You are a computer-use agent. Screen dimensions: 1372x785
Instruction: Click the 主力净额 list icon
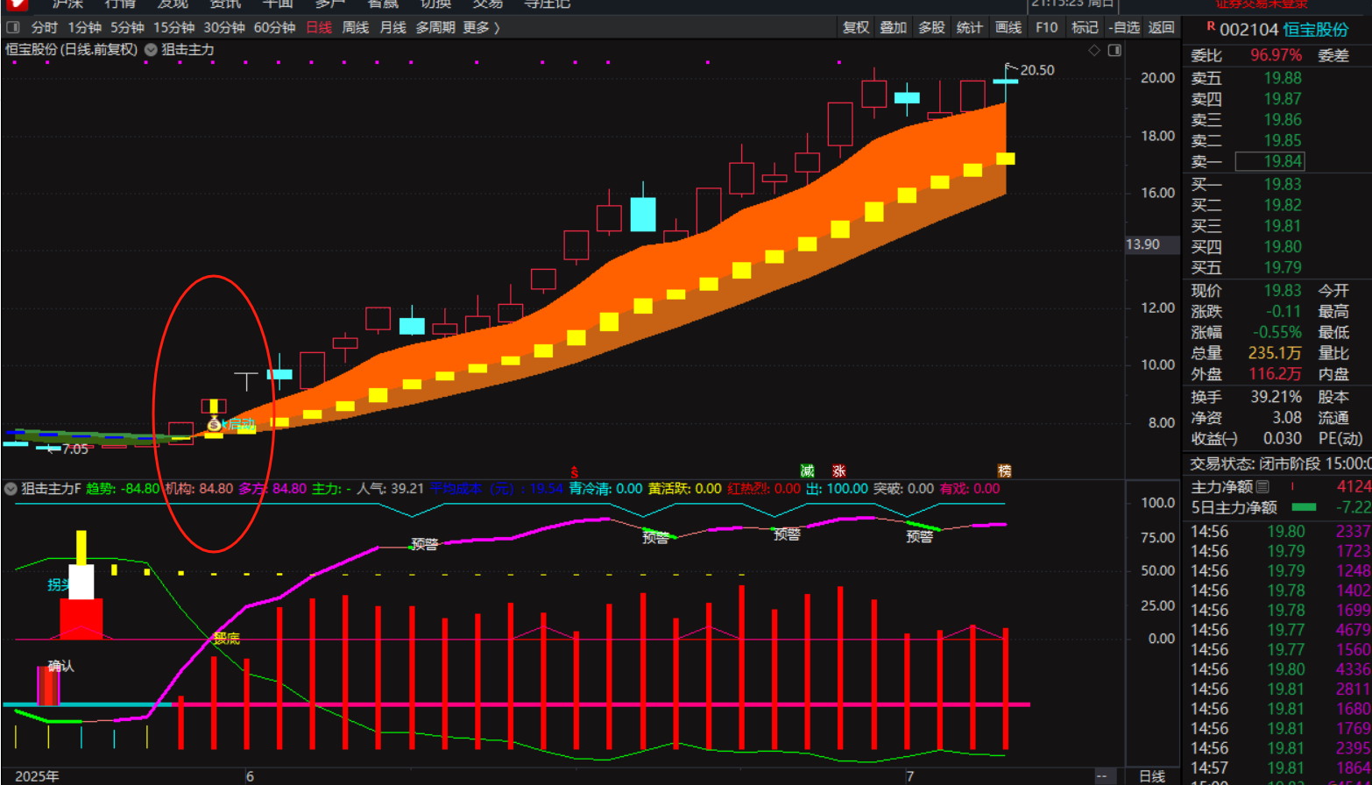coord(1262,486)
